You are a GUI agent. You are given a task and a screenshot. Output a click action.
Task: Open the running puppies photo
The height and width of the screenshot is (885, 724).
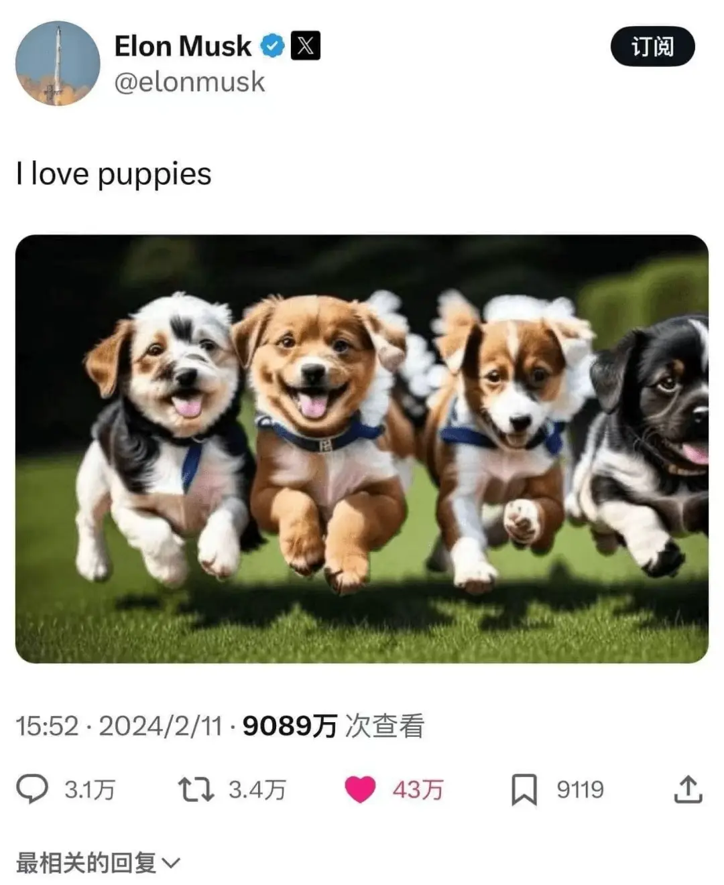[362, 449]
